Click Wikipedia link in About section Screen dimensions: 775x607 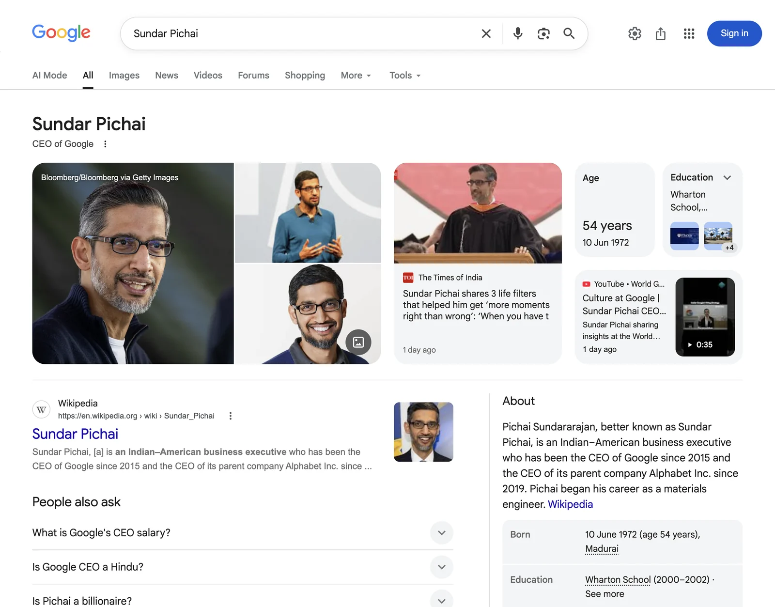pos(570,504)
